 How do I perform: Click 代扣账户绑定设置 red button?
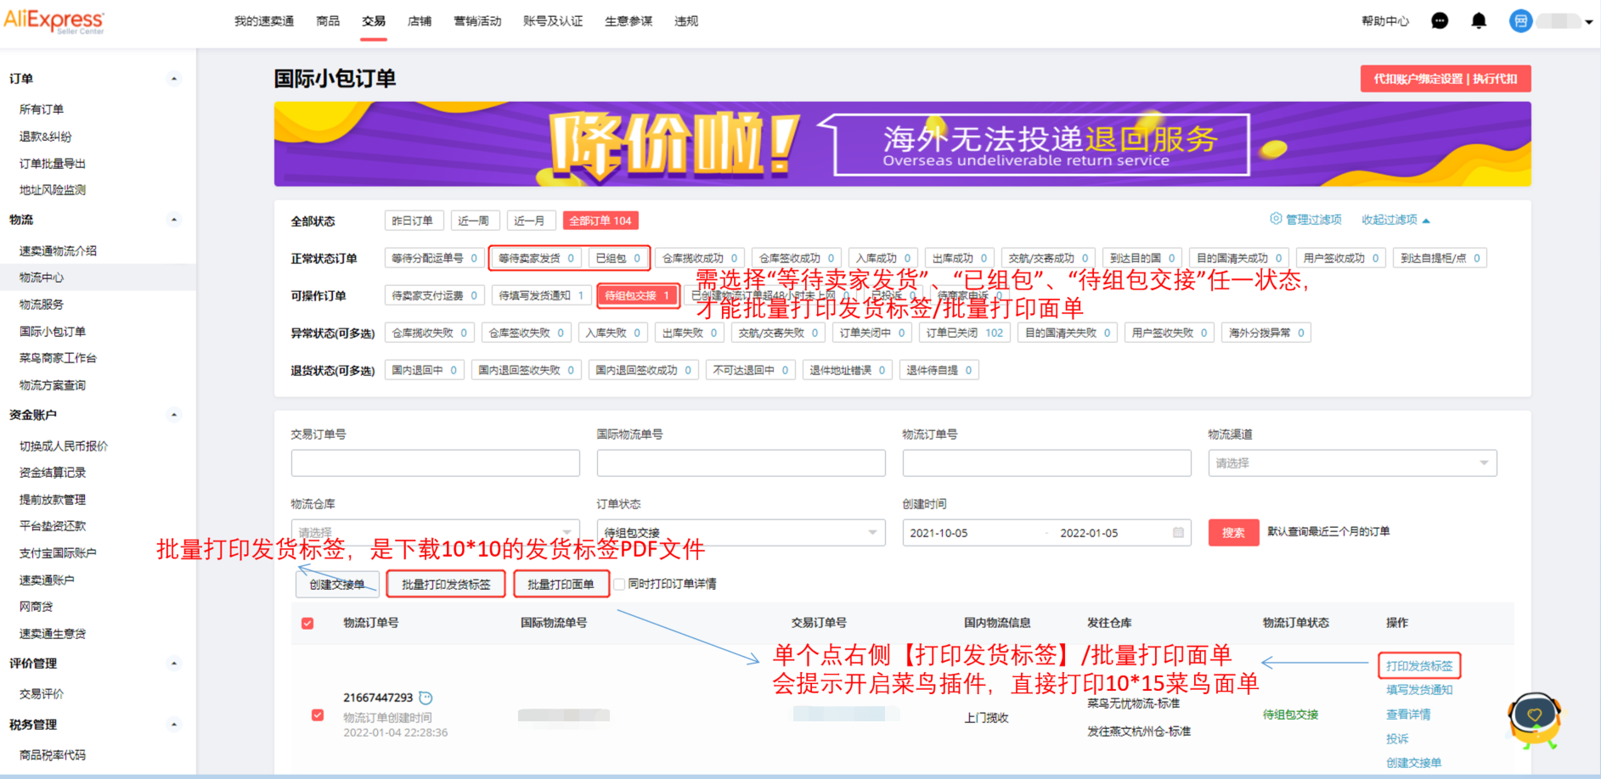tap(1446, 78)
